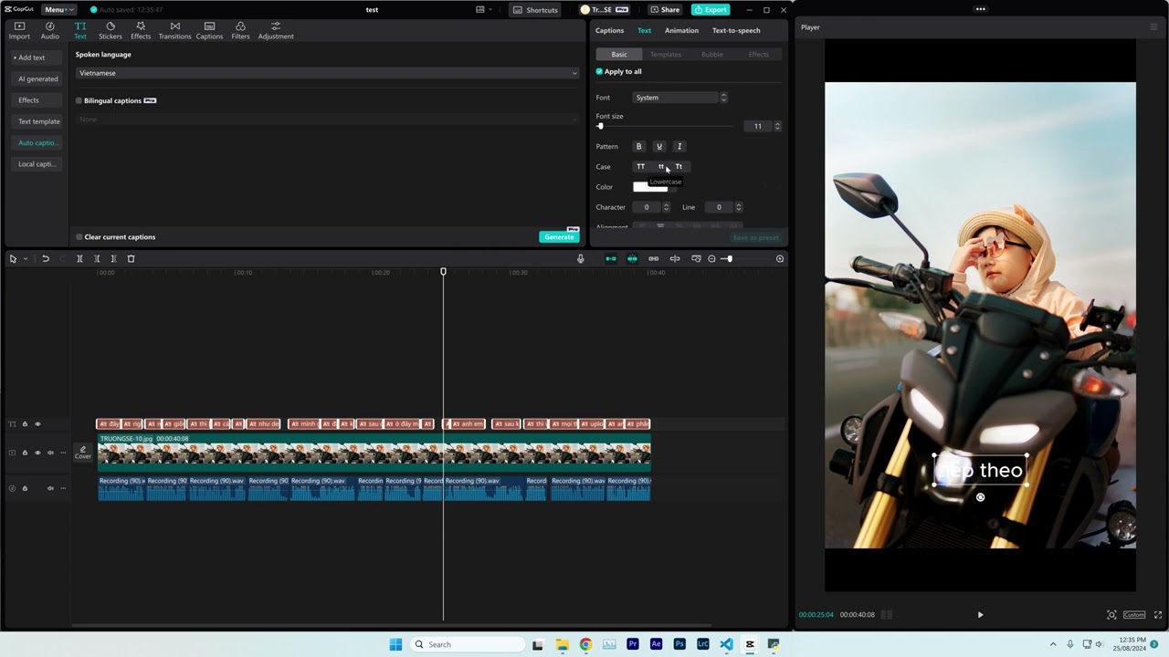
Task: Enable Apply to all checkbox
Action: [599, 71]
